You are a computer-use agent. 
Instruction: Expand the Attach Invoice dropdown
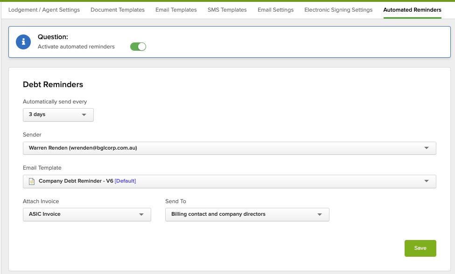click(87, 214)
